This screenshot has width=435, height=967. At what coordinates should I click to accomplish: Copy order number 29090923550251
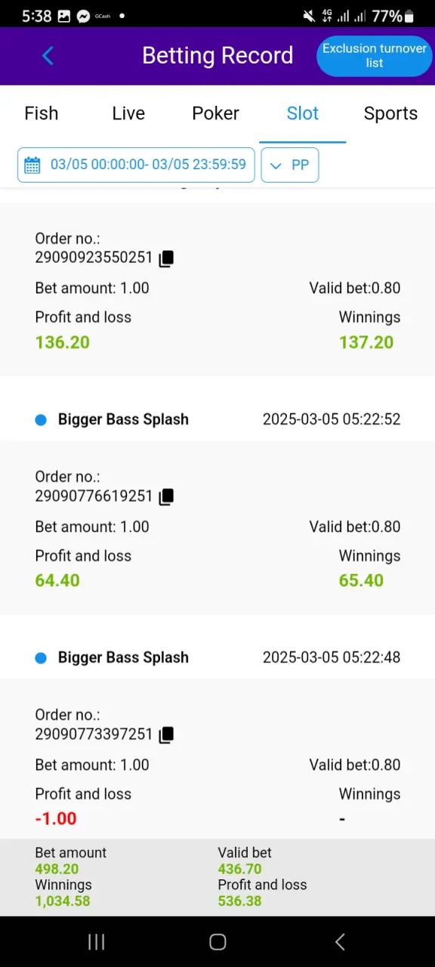(x=167, y=258)
